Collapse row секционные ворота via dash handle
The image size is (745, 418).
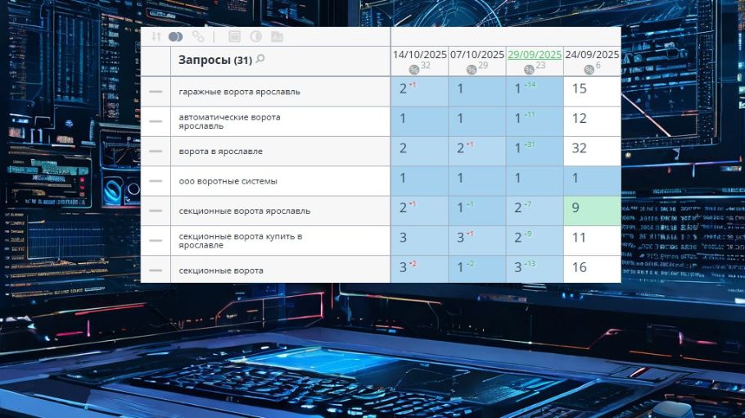coord(156,270)
